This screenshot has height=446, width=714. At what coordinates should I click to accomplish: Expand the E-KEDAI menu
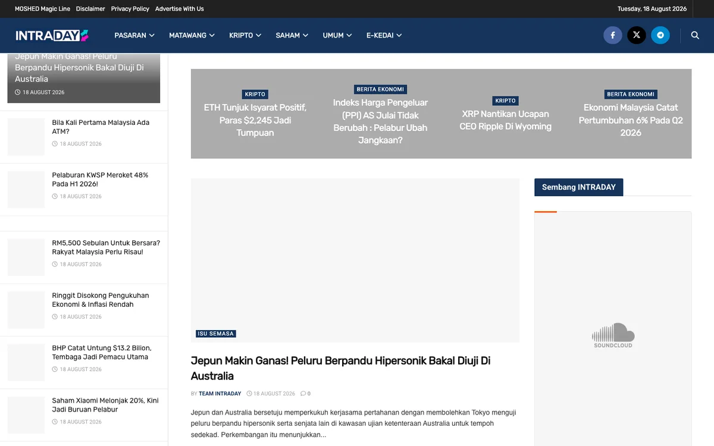[x=384, y=35]
